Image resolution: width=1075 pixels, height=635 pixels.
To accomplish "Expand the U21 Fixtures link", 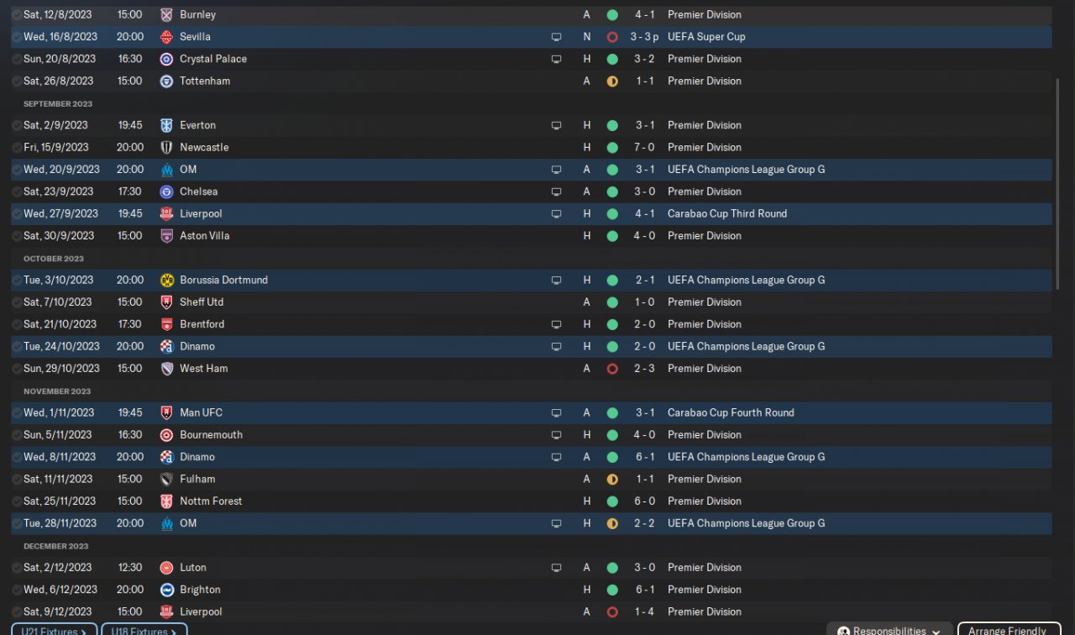I will coord(55,630).
